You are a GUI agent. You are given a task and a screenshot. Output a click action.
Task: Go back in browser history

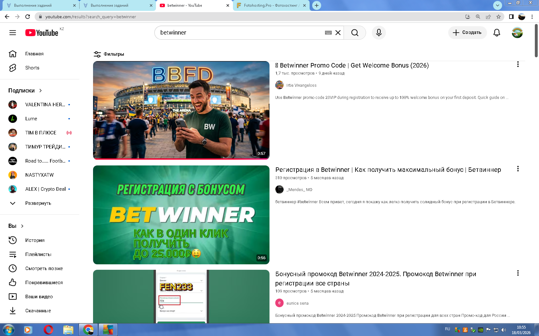click(7, 17)
